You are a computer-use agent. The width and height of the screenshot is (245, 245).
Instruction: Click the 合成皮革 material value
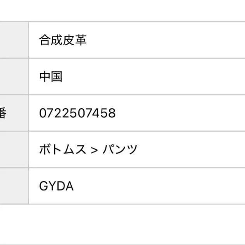tap(63, 40)
